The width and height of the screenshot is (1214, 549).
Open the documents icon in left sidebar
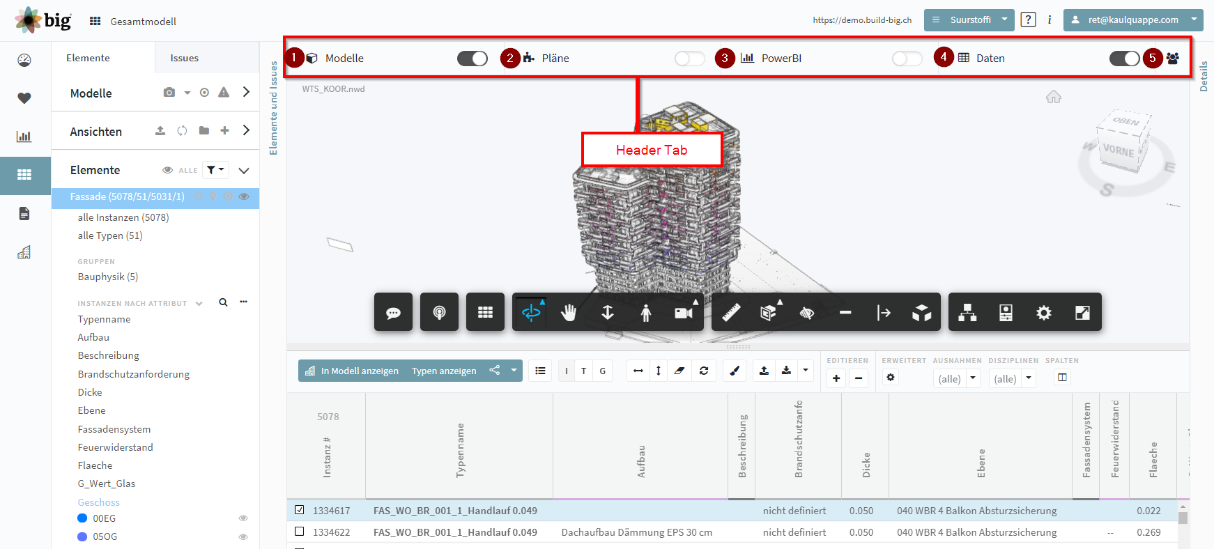[24, 213]
